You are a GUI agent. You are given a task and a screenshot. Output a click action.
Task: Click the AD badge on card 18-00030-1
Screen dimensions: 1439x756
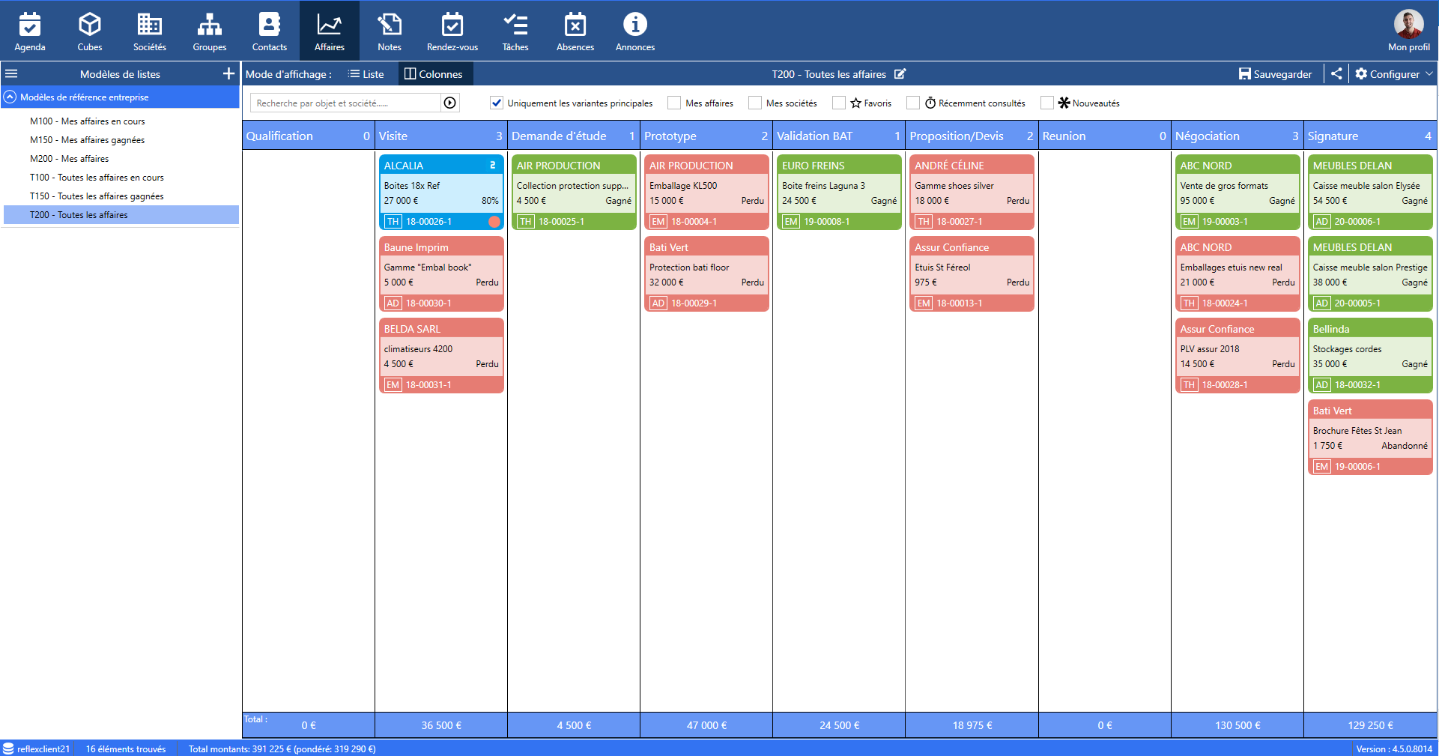(393, 303)
